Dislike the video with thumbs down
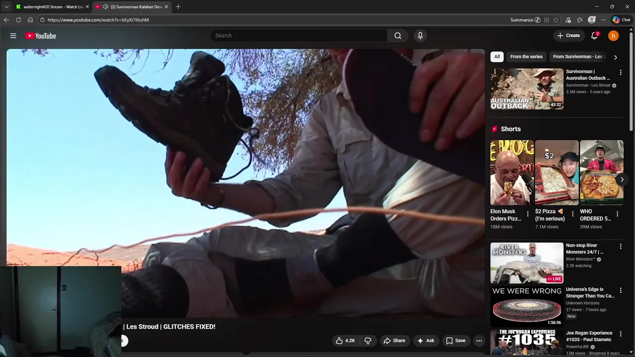 coord(368,341)
